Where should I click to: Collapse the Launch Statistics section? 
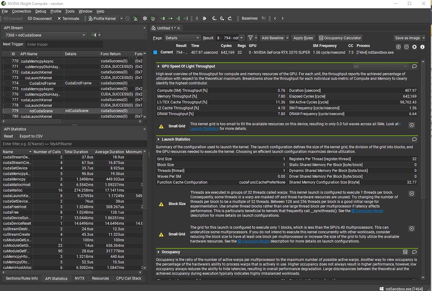[x=158, y=139]
